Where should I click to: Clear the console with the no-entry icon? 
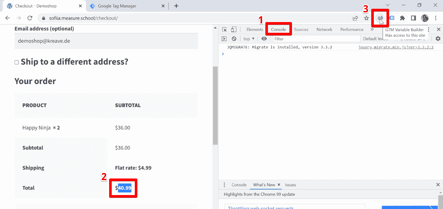click(234, 38)
